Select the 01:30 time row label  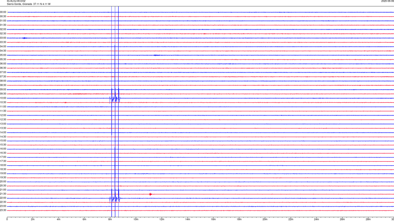(x=3, y=25)
